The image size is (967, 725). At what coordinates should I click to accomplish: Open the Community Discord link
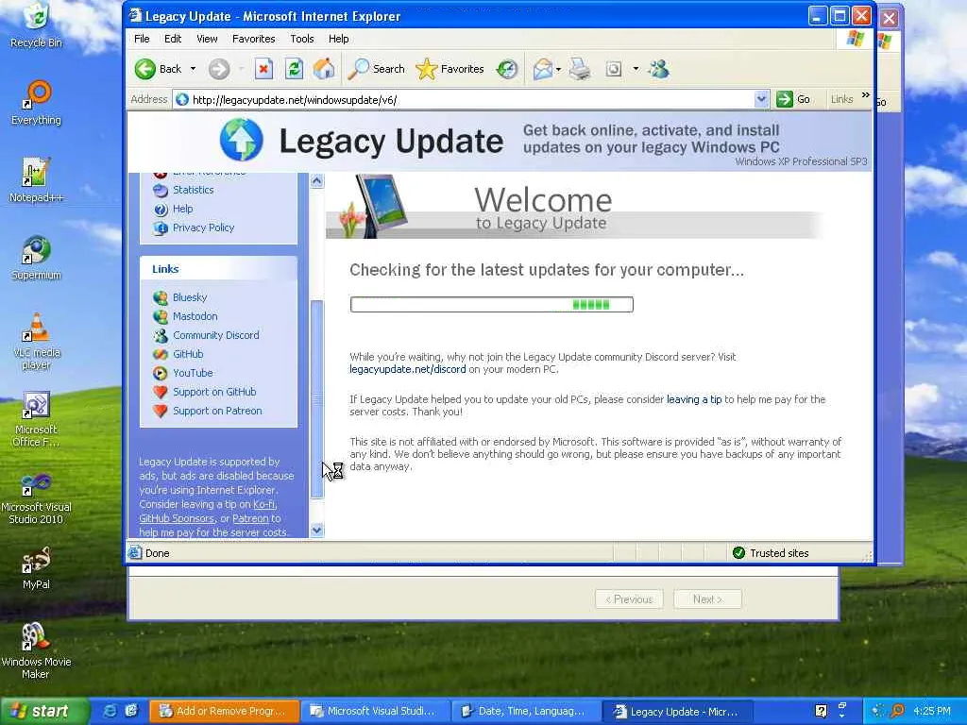coord(216,335)
